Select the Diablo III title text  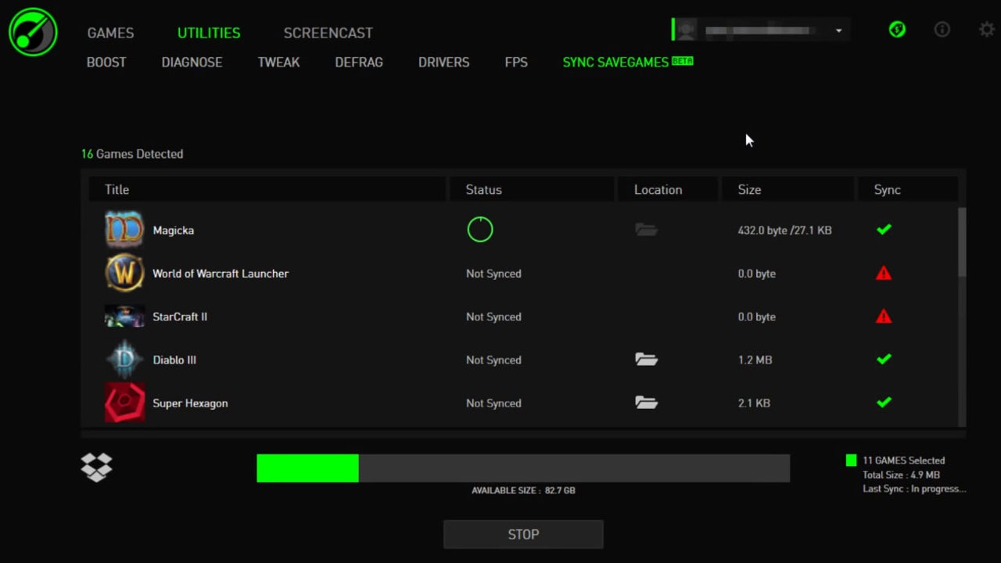coord(174,360)
